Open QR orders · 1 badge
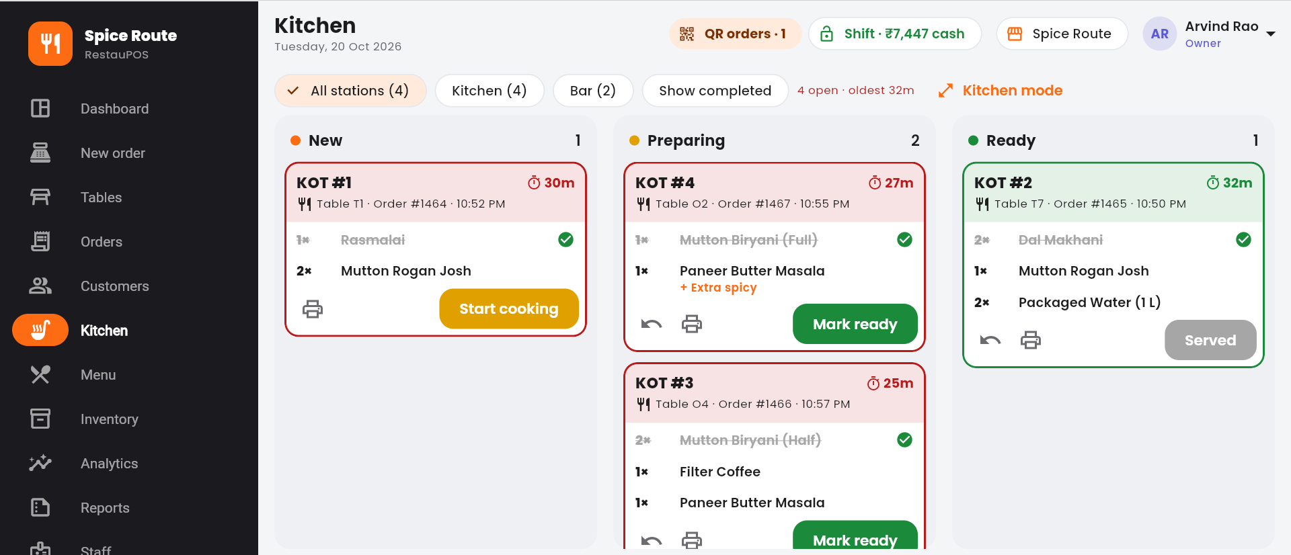 click(735, 34)
